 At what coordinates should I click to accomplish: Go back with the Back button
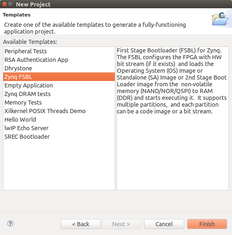point(81,224)
